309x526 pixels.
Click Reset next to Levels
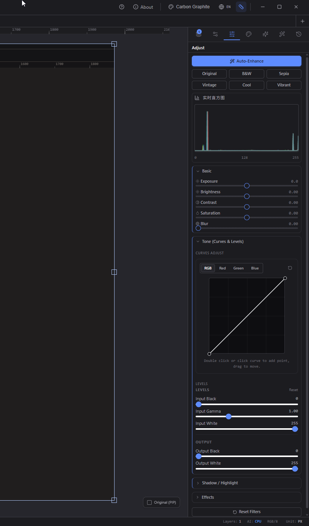(293, 390)
